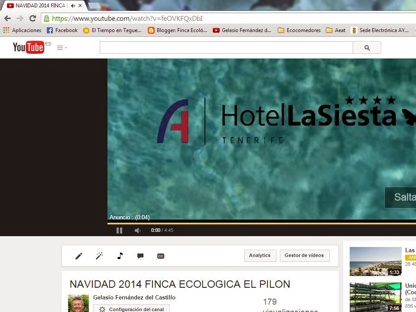The width and height of the screenshot is (416, 312).
Task: Skip the ad with the Saltar button
Action: [x=400, y=197]
